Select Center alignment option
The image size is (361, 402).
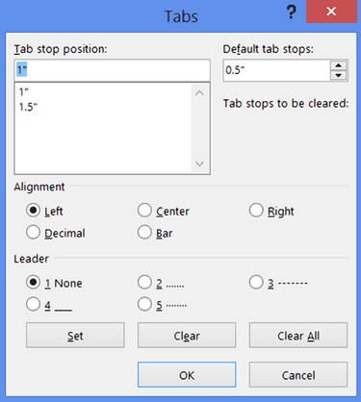(144, 211)
